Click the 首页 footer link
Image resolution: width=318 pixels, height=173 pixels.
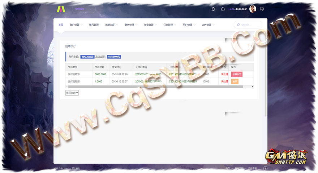(228, 168)
